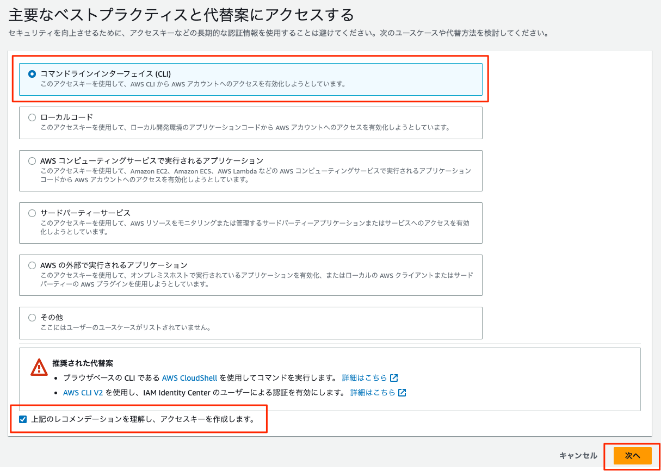Image resolution: width=661 pixels, height=471 pixels.
Task: Click the その他 description ここにはユーザーのユースケース text
Action: coord(126,327)
